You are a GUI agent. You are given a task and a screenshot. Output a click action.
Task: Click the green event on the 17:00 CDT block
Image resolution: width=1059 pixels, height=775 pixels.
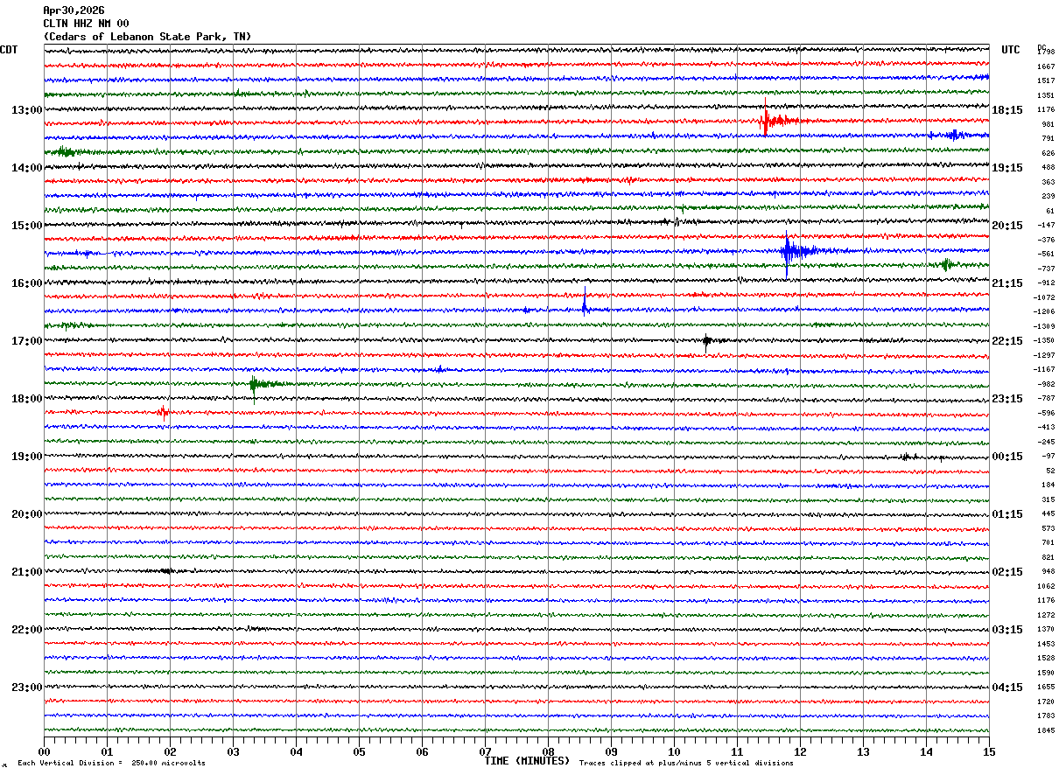pos(263,383)
